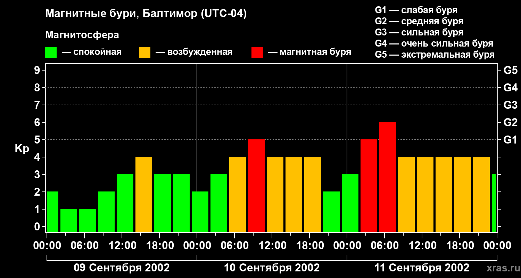The height and width of the screenshot is (278, 521).
Task: Select the first green bar at 00:00 on 09 Сентября
Action: (53, 212)
